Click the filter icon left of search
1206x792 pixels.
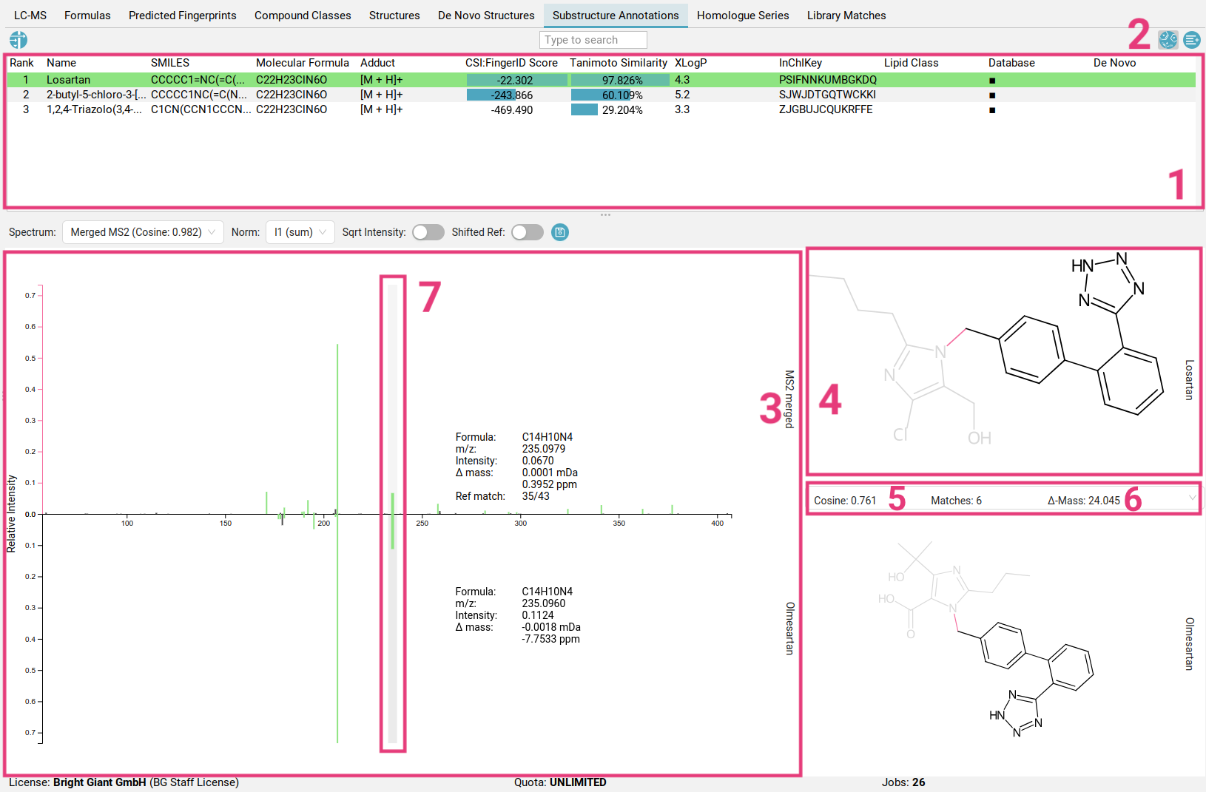18,40
